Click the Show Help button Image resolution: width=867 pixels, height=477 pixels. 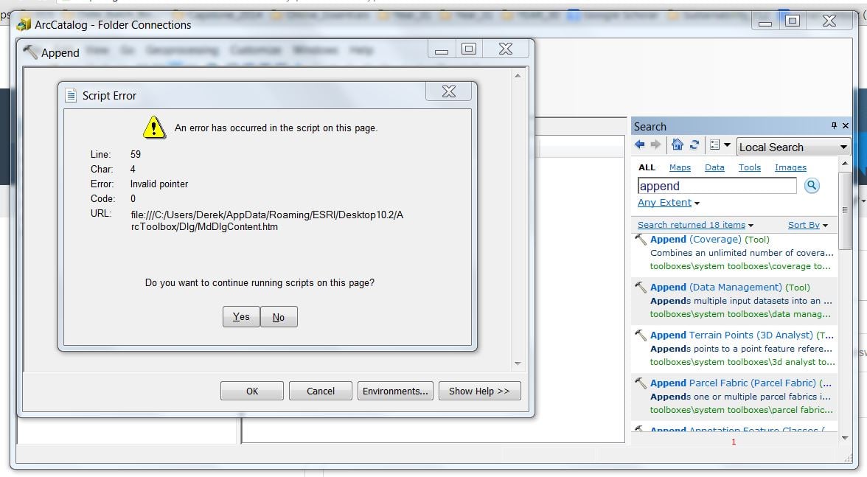pyautogui.click(x=479, y=391)
